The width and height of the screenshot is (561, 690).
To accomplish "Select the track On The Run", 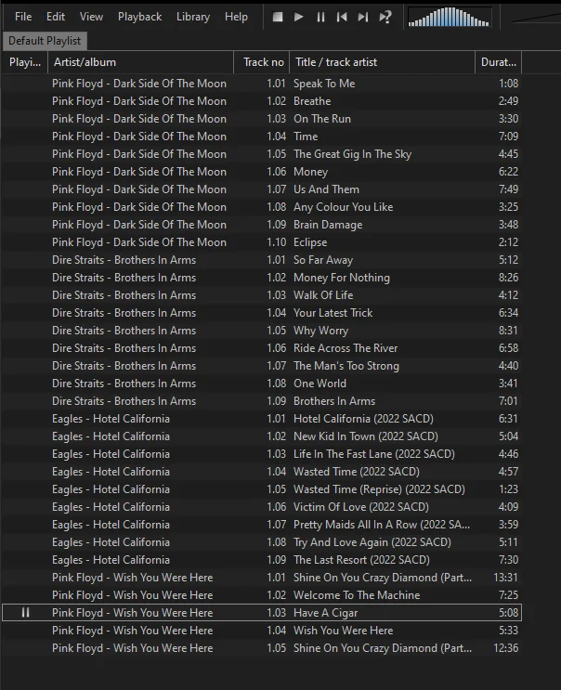I will 262,118.
